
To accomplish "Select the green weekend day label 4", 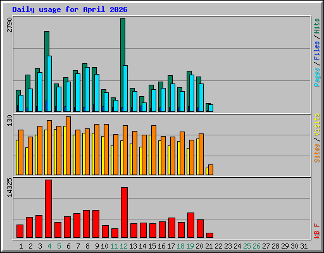I will click(x=49, y=246).
